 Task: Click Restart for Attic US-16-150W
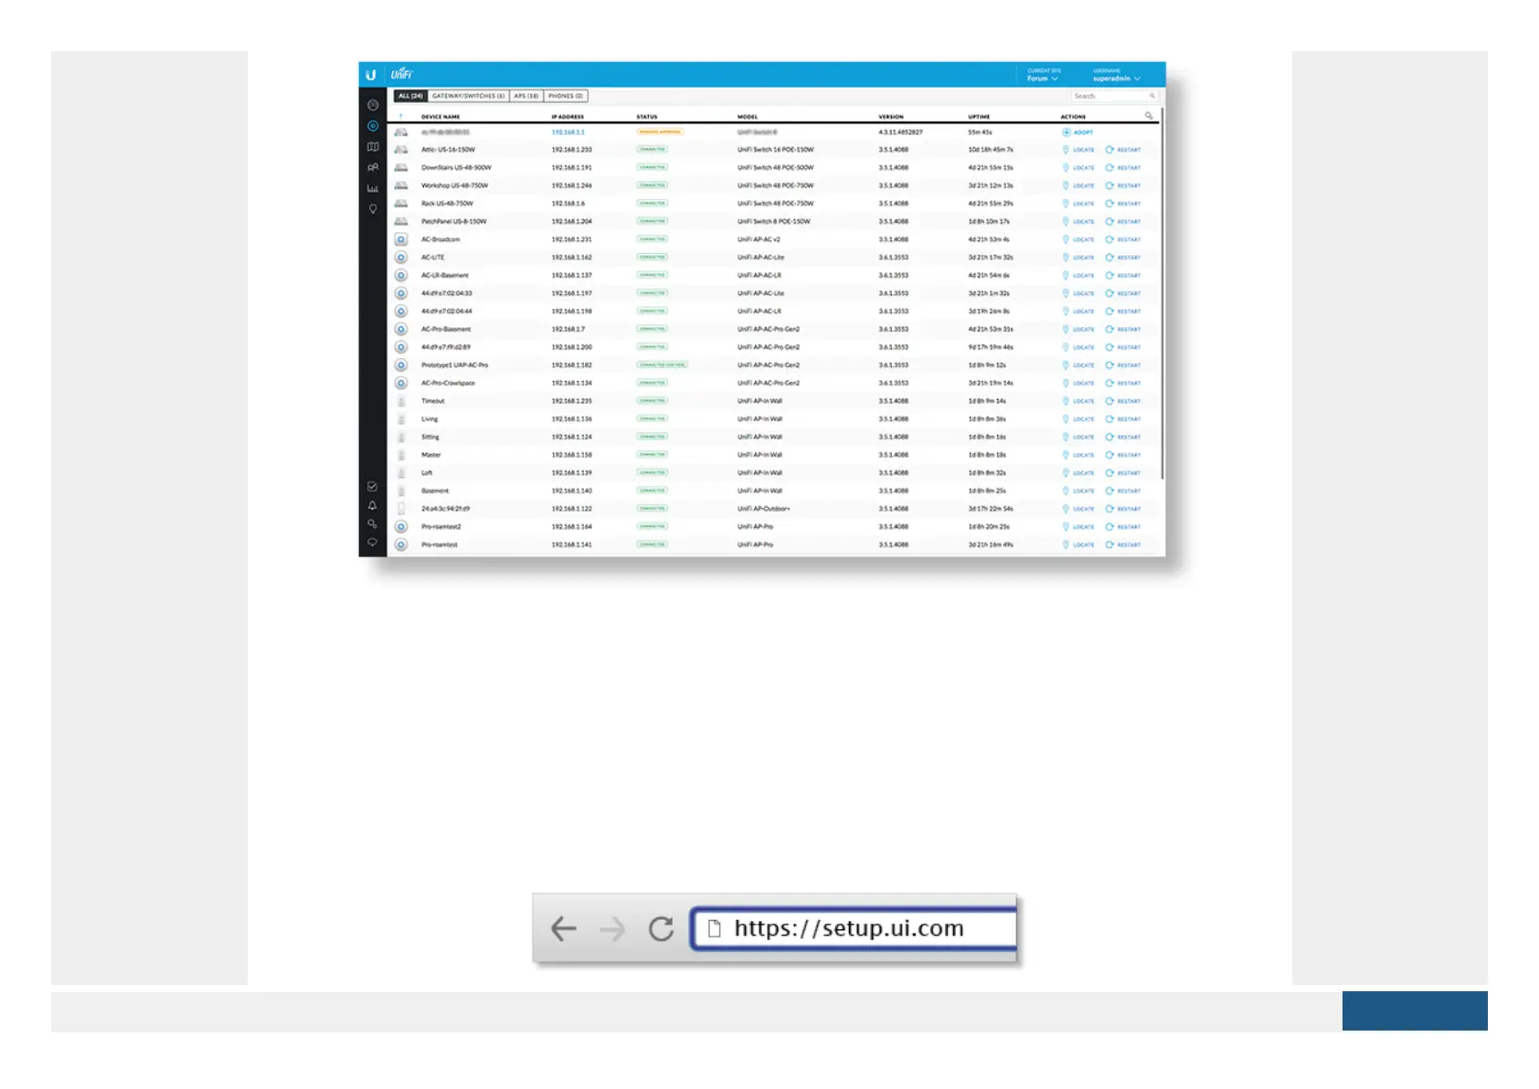click(x=1123, y=150)
